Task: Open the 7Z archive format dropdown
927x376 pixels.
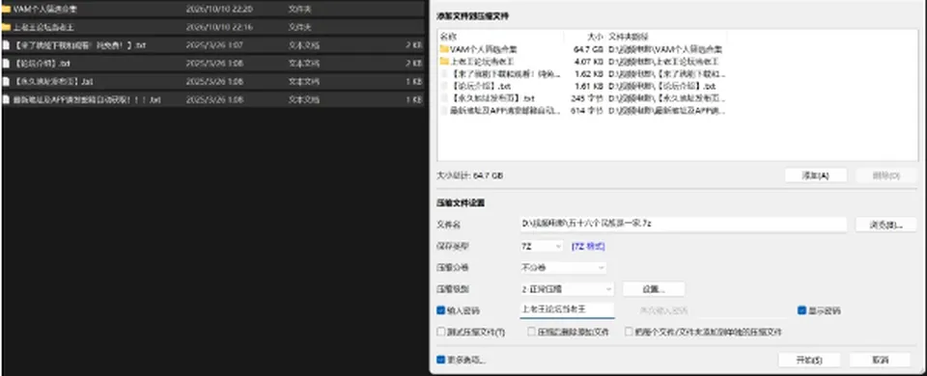Action: click(542, 246)
